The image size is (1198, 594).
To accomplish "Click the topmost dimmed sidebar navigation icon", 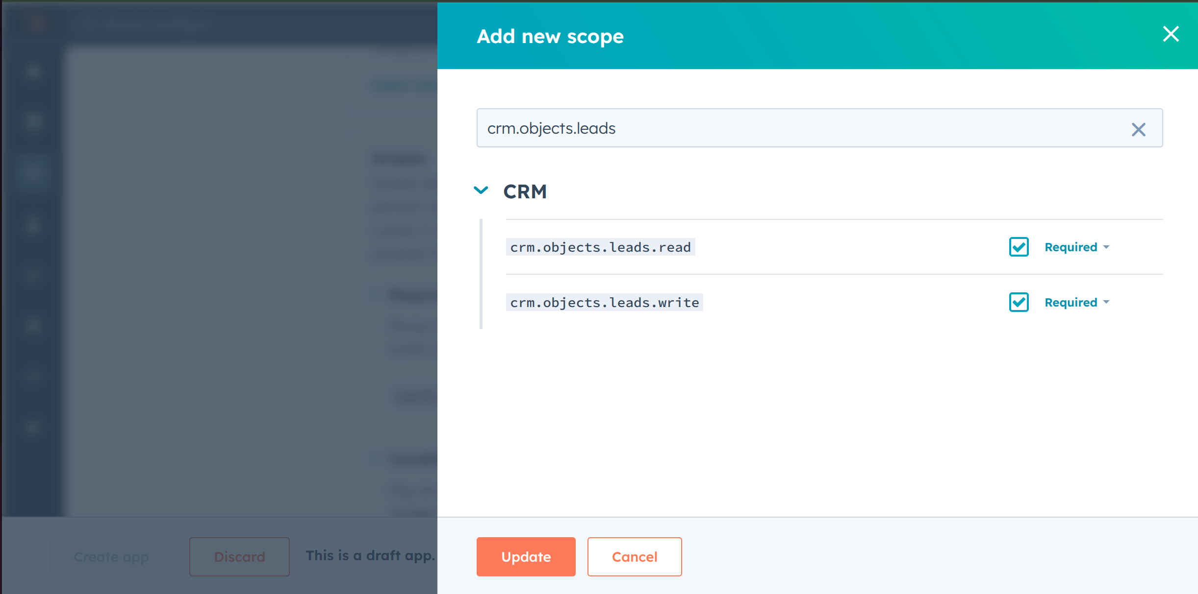I will click(x=33, y=71).
